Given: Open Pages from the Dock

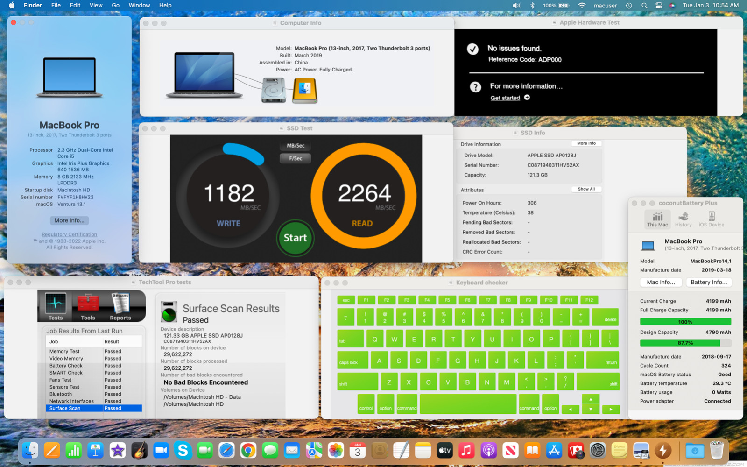Looking at the screenshot, I should (52, 450).
